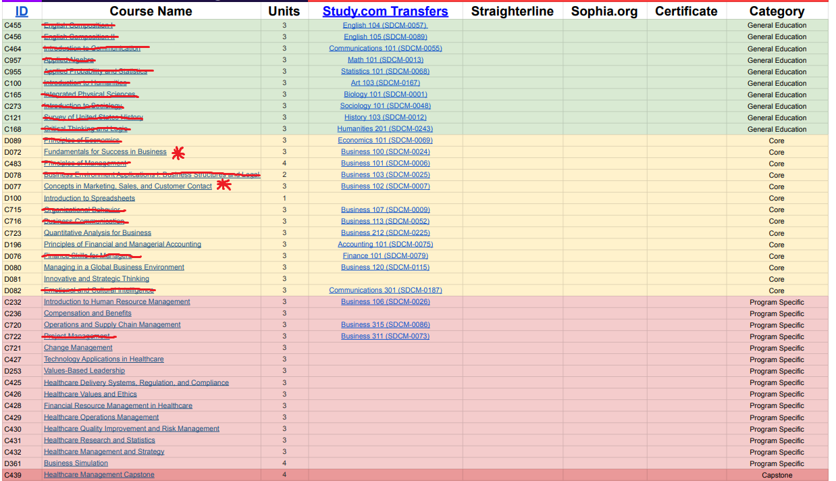Open Finance 101 (SDCM-0079) link
The image size is (836, 481).
[x=385, y=256]
